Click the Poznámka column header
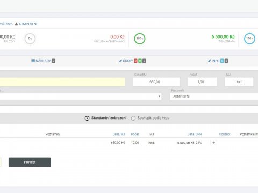The width and height of the screenshot is (258, 193). [x=53, y=134]
